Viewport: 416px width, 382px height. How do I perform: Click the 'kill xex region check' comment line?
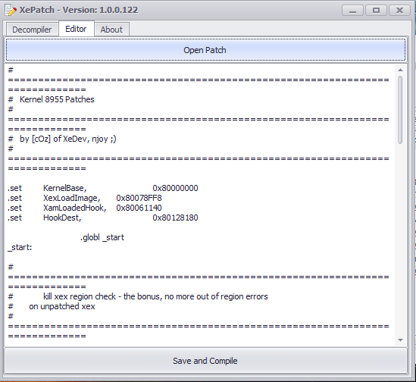[138, 296]
